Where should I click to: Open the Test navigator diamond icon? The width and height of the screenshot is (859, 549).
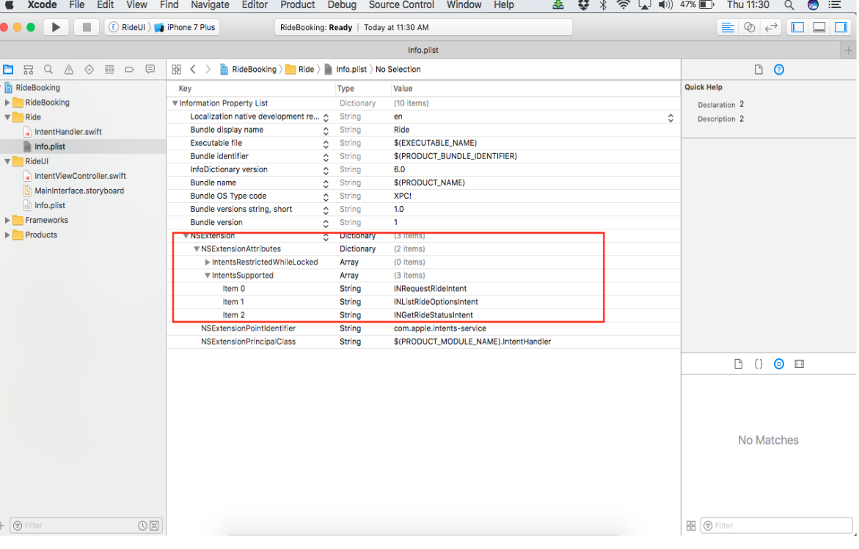[x=89, y=70]
